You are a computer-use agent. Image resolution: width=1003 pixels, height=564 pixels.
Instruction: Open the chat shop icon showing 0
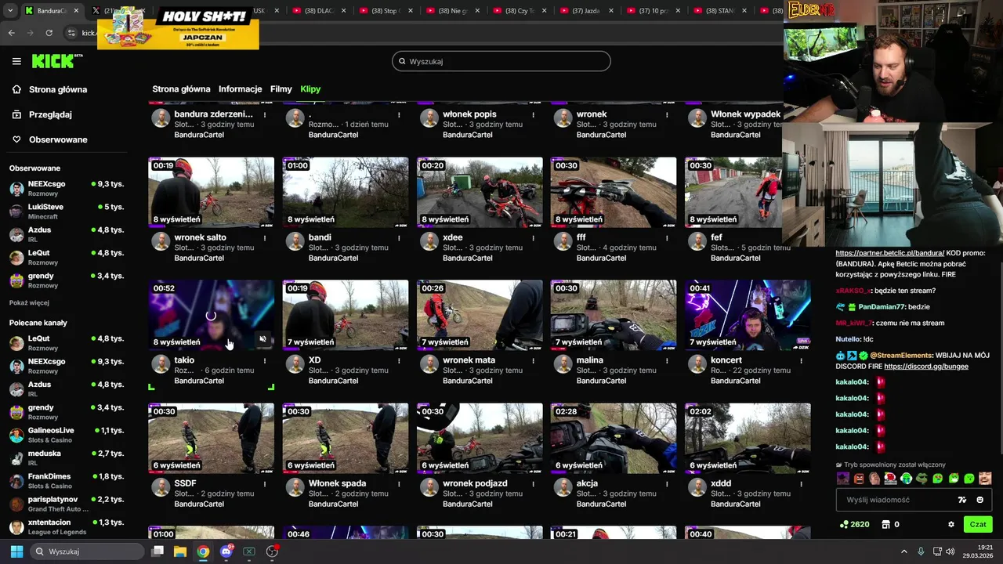coord(886,525)
